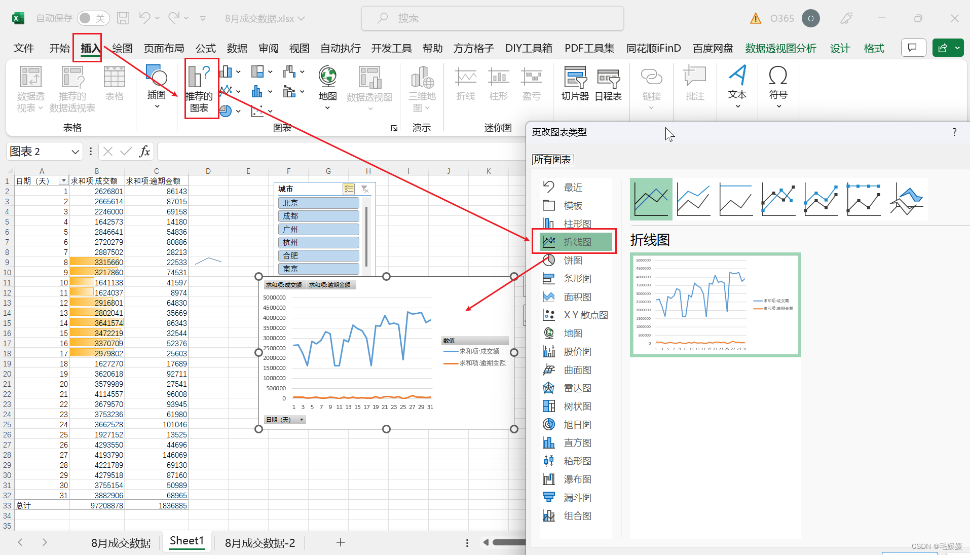Open the Customize Quick Access Toolbar dropdown
This screenshot has width=970, height=555.
(203, 18)
